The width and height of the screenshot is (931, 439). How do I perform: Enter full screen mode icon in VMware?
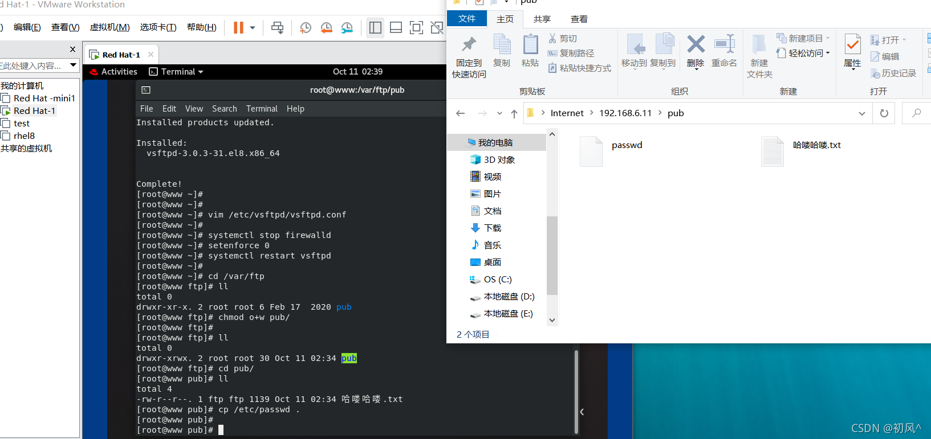[x=417, y=27]
